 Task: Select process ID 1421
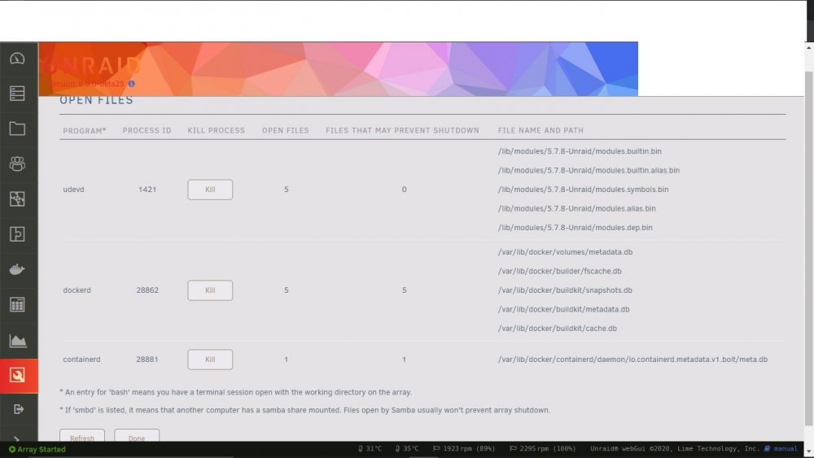tap(147, 190)
